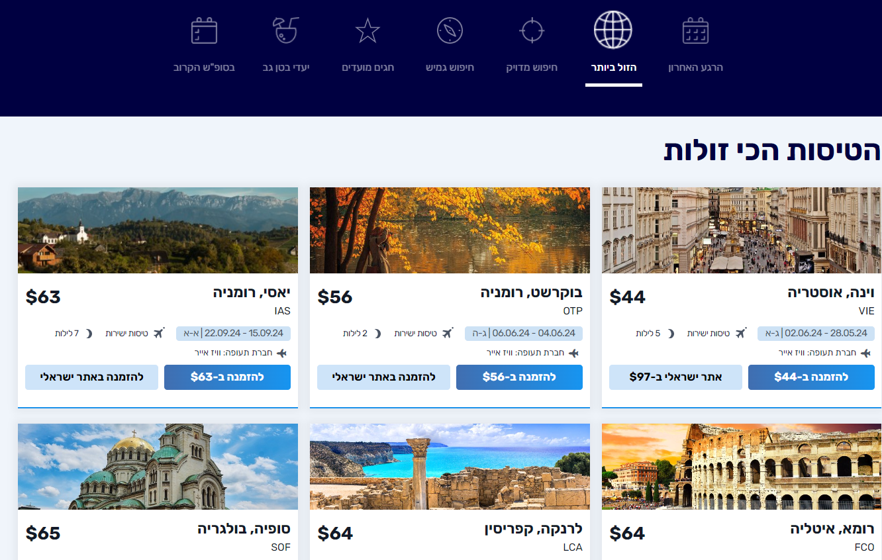Open the cocktail icon for beach destinations
Image resolution: width=882 pixels, height=560 pixels.
[x=286, y=30]
